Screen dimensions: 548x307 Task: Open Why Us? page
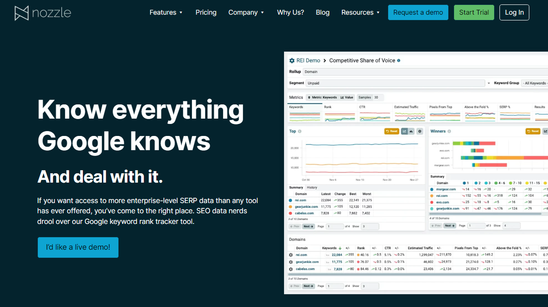(x=290, y=12)
